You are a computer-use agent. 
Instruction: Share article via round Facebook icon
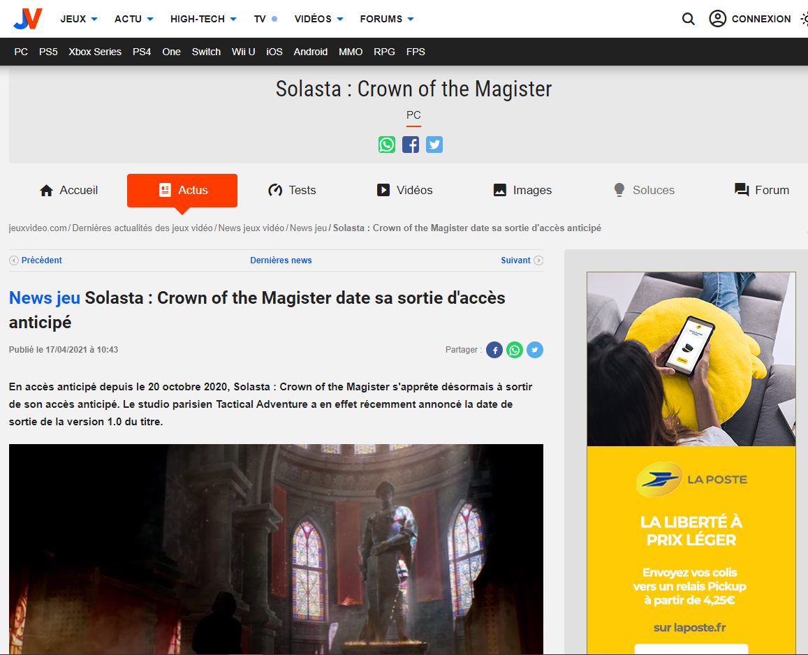494,350
